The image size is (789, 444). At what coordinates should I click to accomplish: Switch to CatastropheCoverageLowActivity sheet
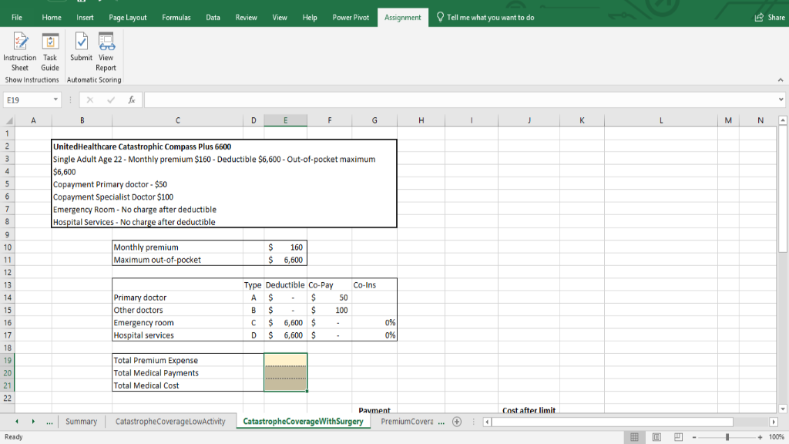(x=170, y=422)
